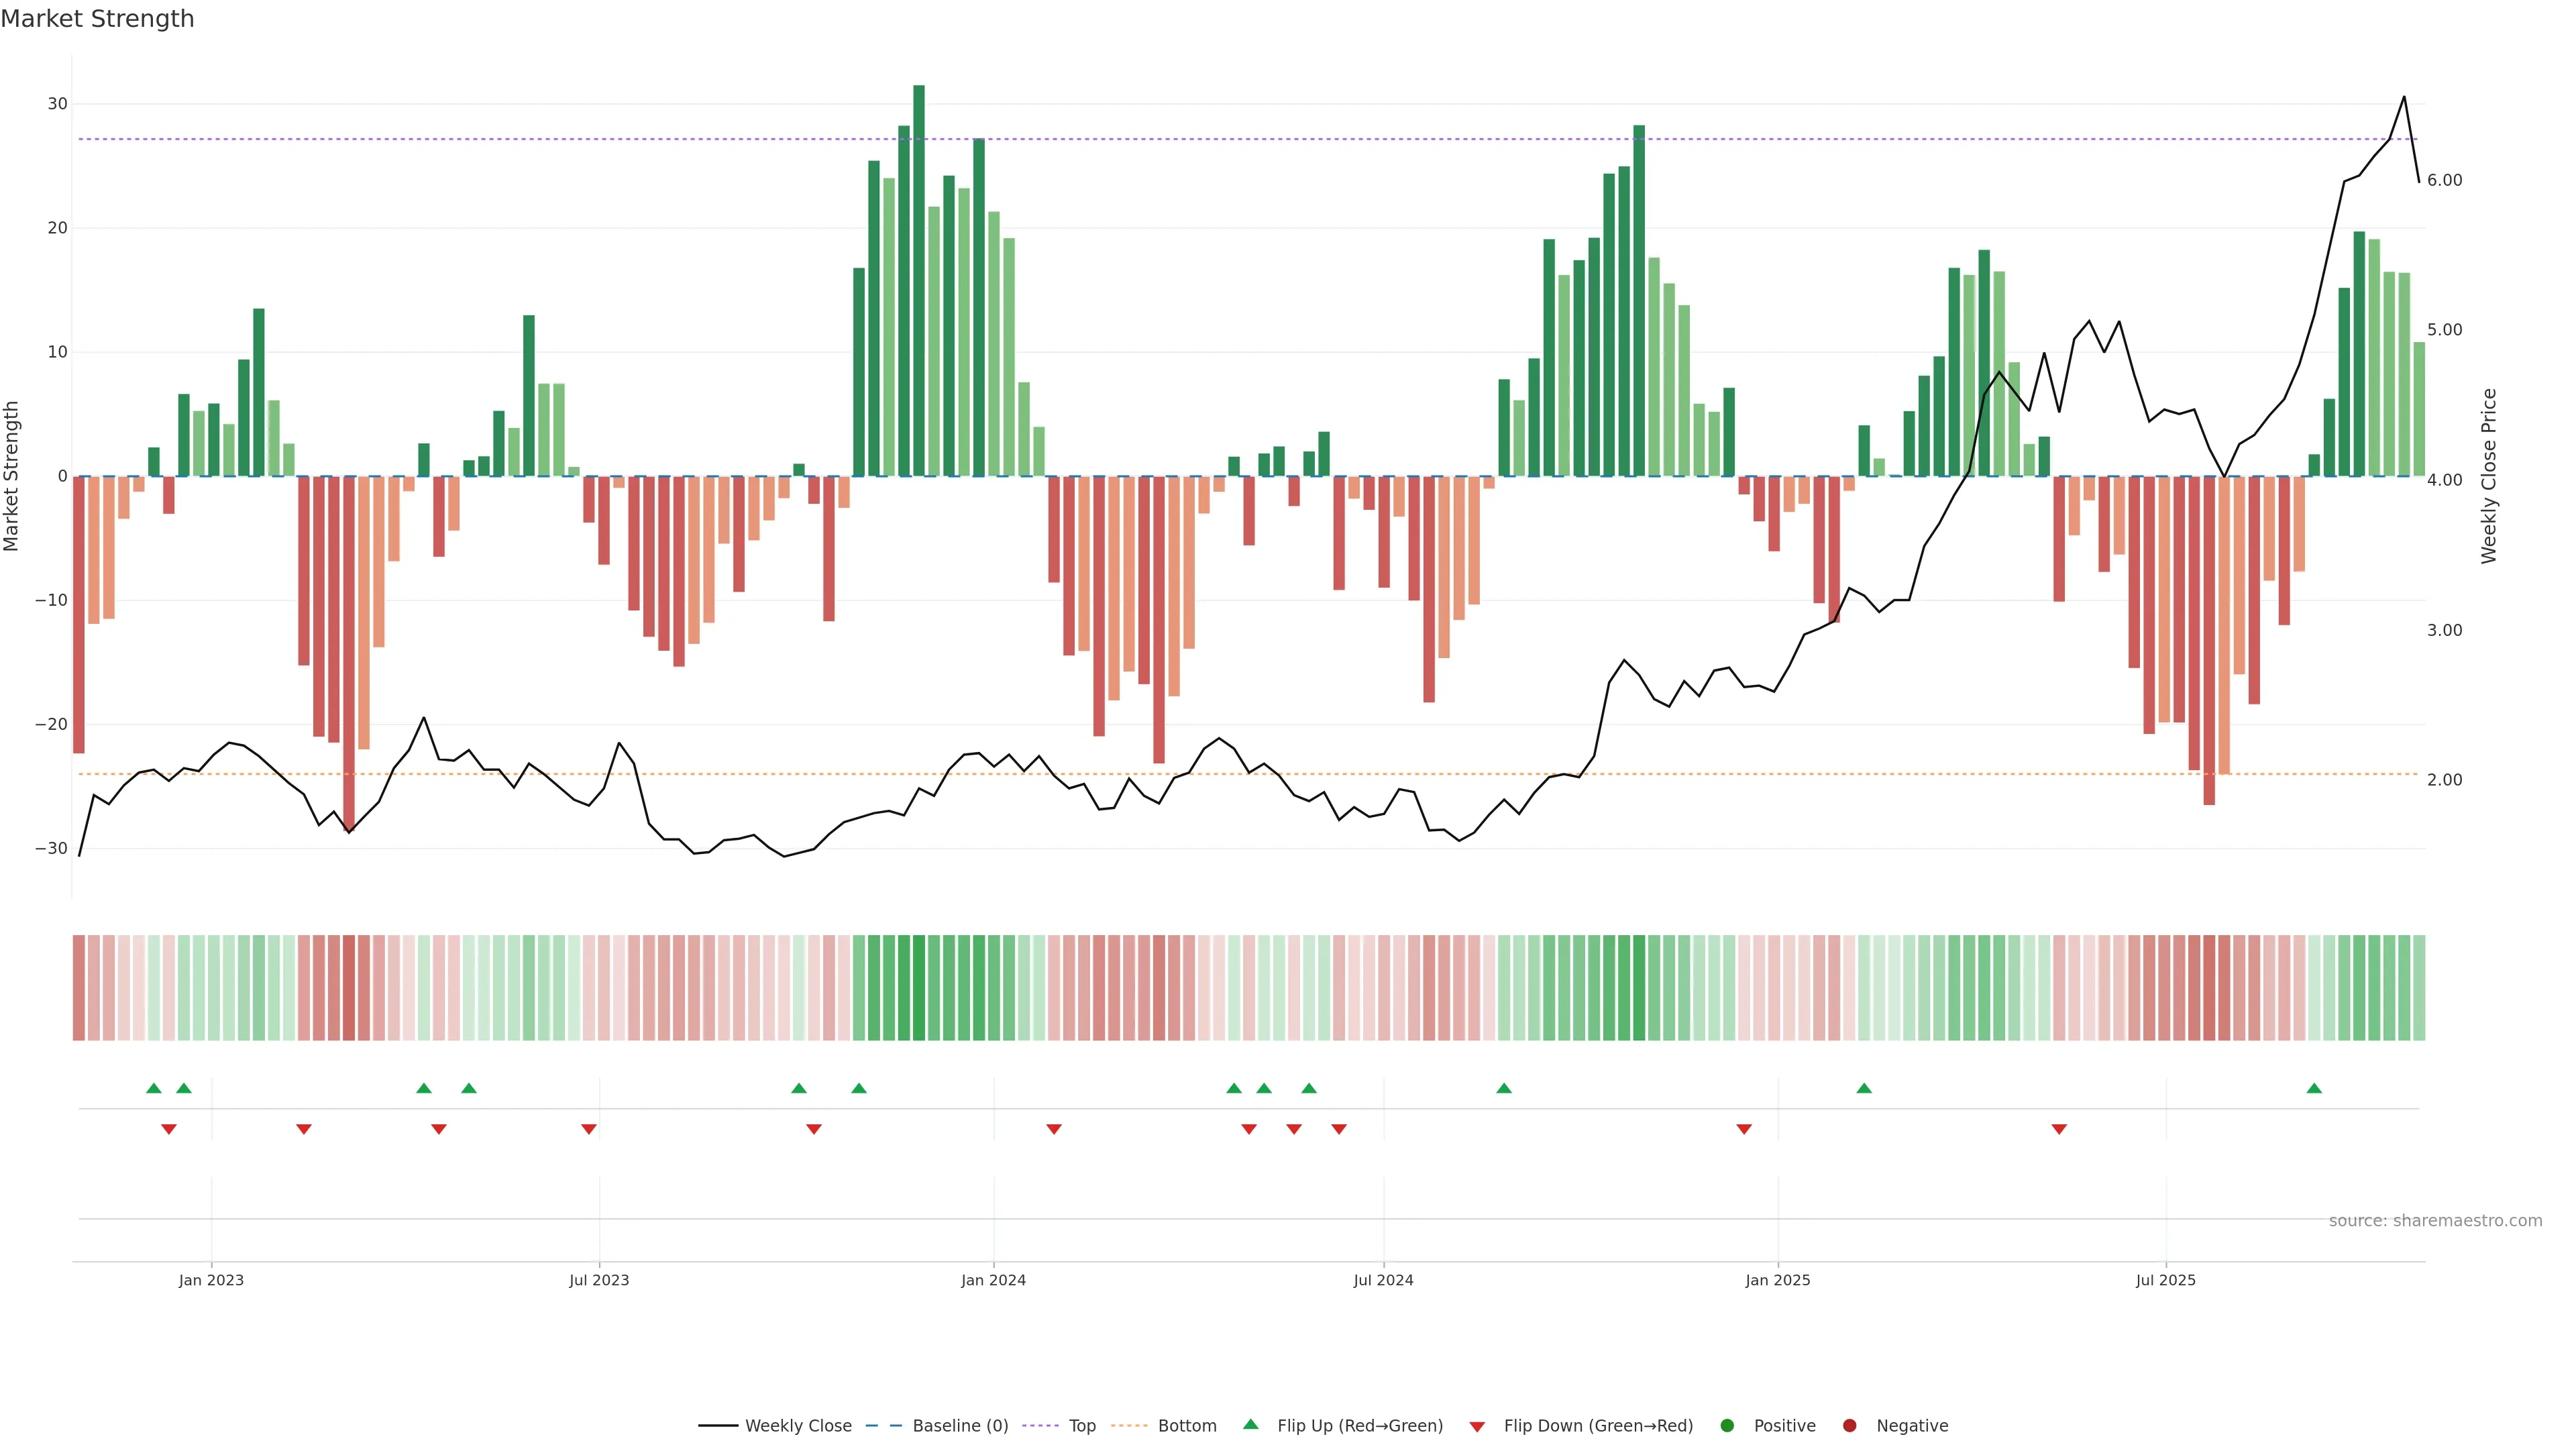2576x1449 pixels.
Task: Click the Flip Up green triangle legend icon
Action: [1250, 1425]
